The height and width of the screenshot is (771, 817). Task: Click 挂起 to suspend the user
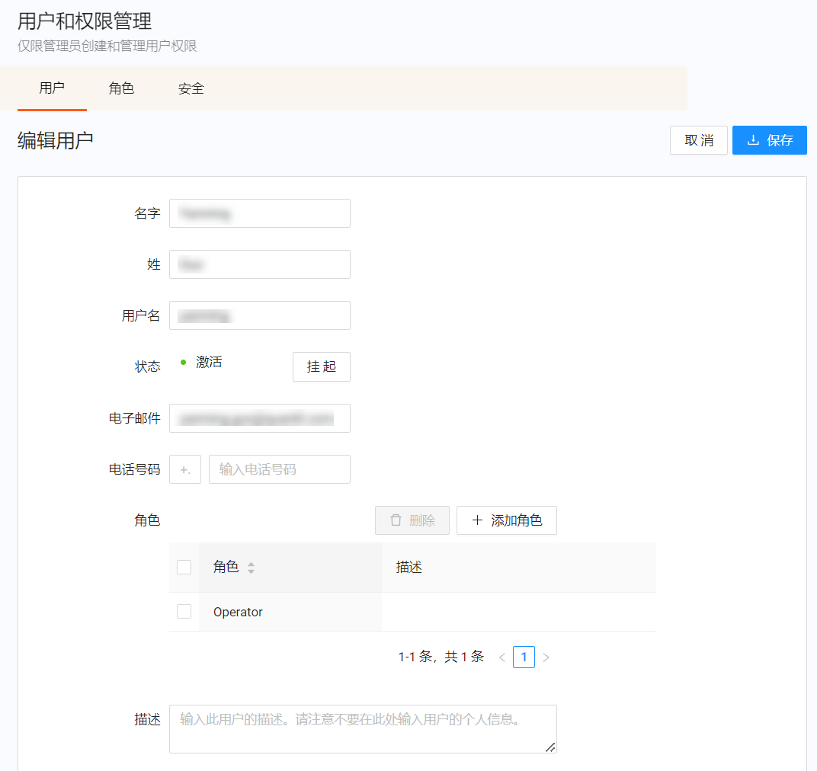pos(321,366)
